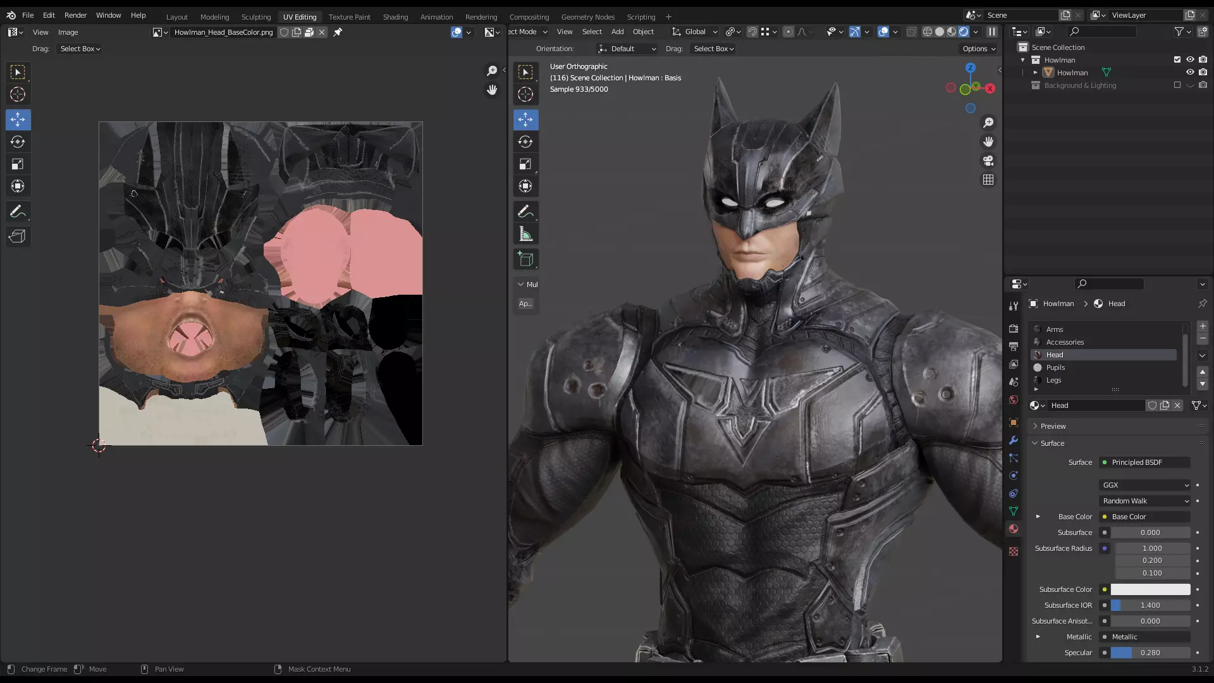Expand the Base Color socket arrow
Screen dimensions: 1214x683
[1038, 517]
